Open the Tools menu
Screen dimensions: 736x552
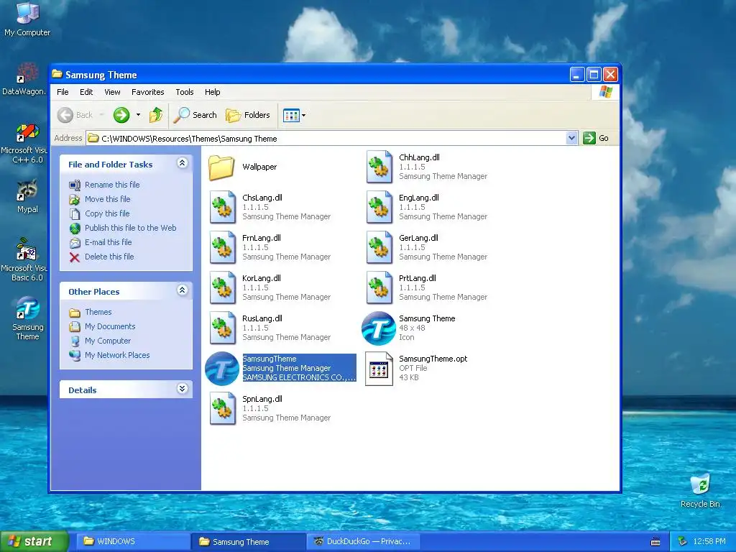[185, 92]
